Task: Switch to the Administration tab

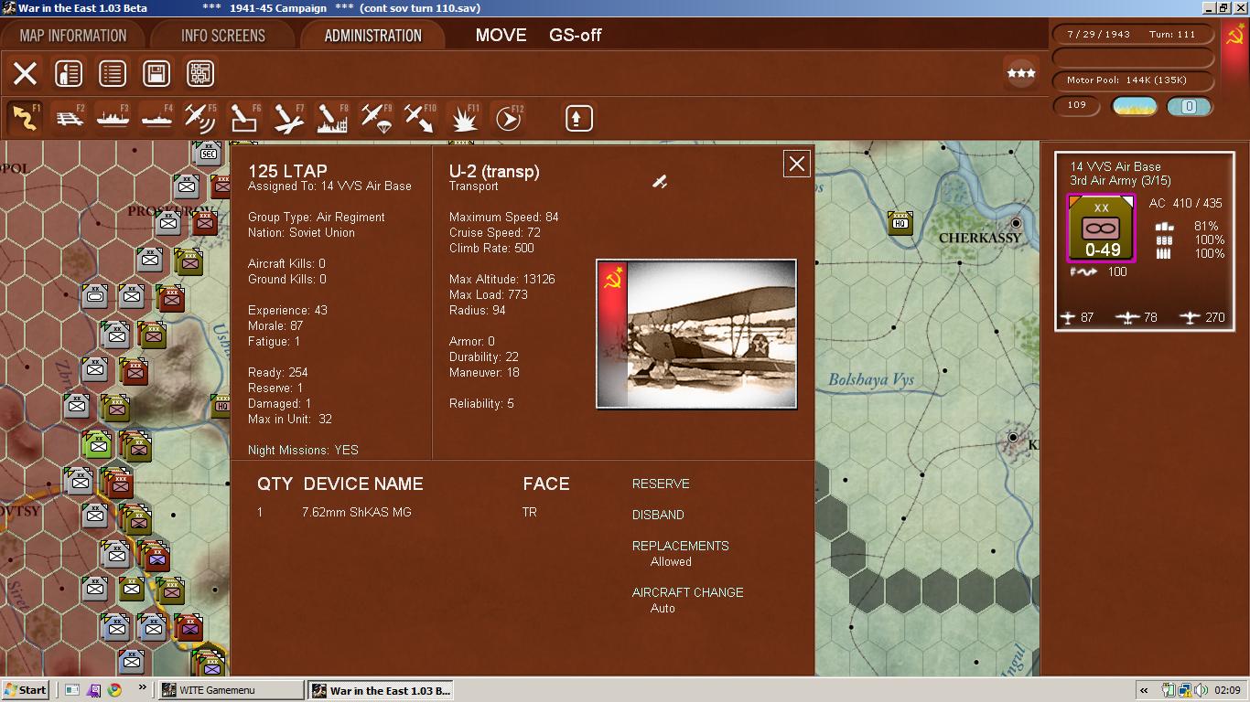Action: coord(372,36)
